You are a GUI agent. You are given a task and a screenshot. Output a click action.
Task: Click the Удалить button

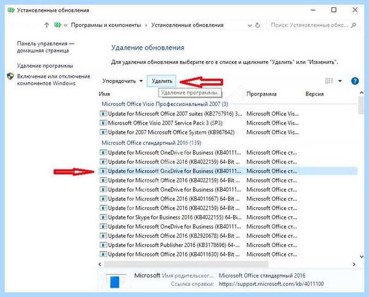click(x=162, y=81)
